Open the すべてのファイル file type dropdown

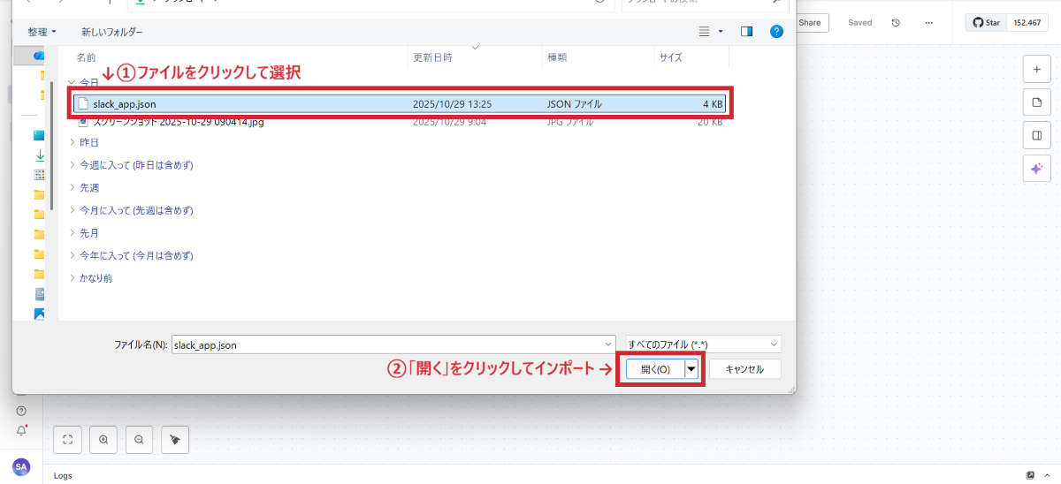(702, 344)
